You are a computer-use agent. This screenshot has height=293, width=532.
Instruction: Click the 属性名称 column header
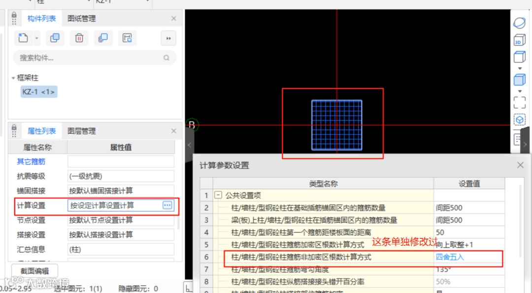point(37,147)
